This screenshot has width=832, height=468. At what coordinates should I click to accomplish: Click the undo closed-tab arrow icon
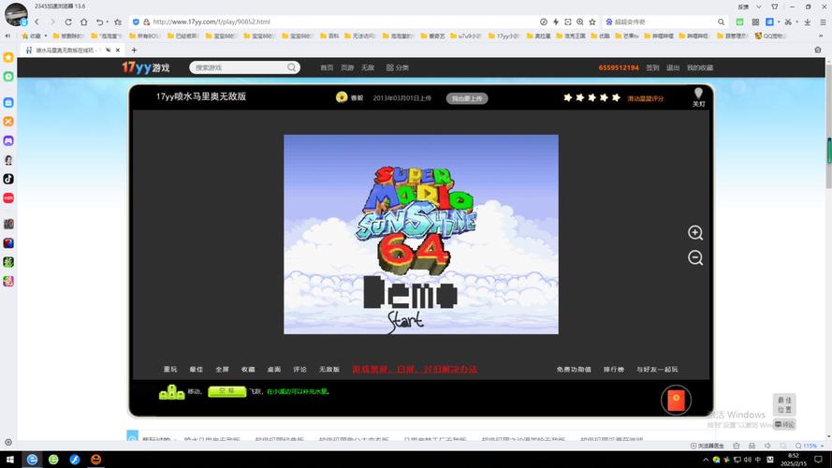tap(99, 22)
